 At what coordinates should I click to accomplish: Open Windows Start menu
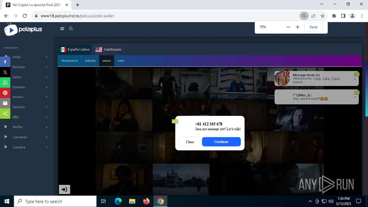7,201
